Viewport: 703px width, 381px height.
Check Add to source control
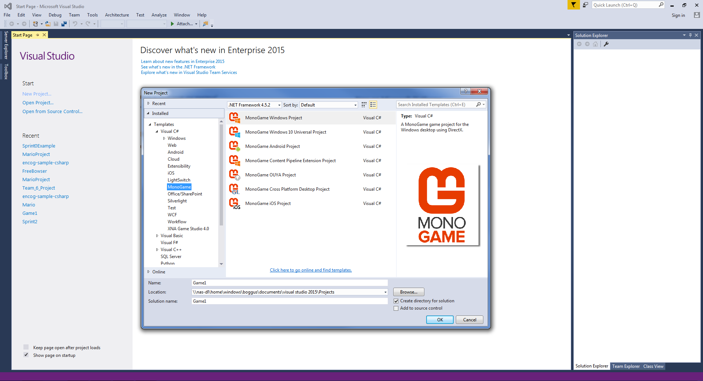[x=396, y=308]
